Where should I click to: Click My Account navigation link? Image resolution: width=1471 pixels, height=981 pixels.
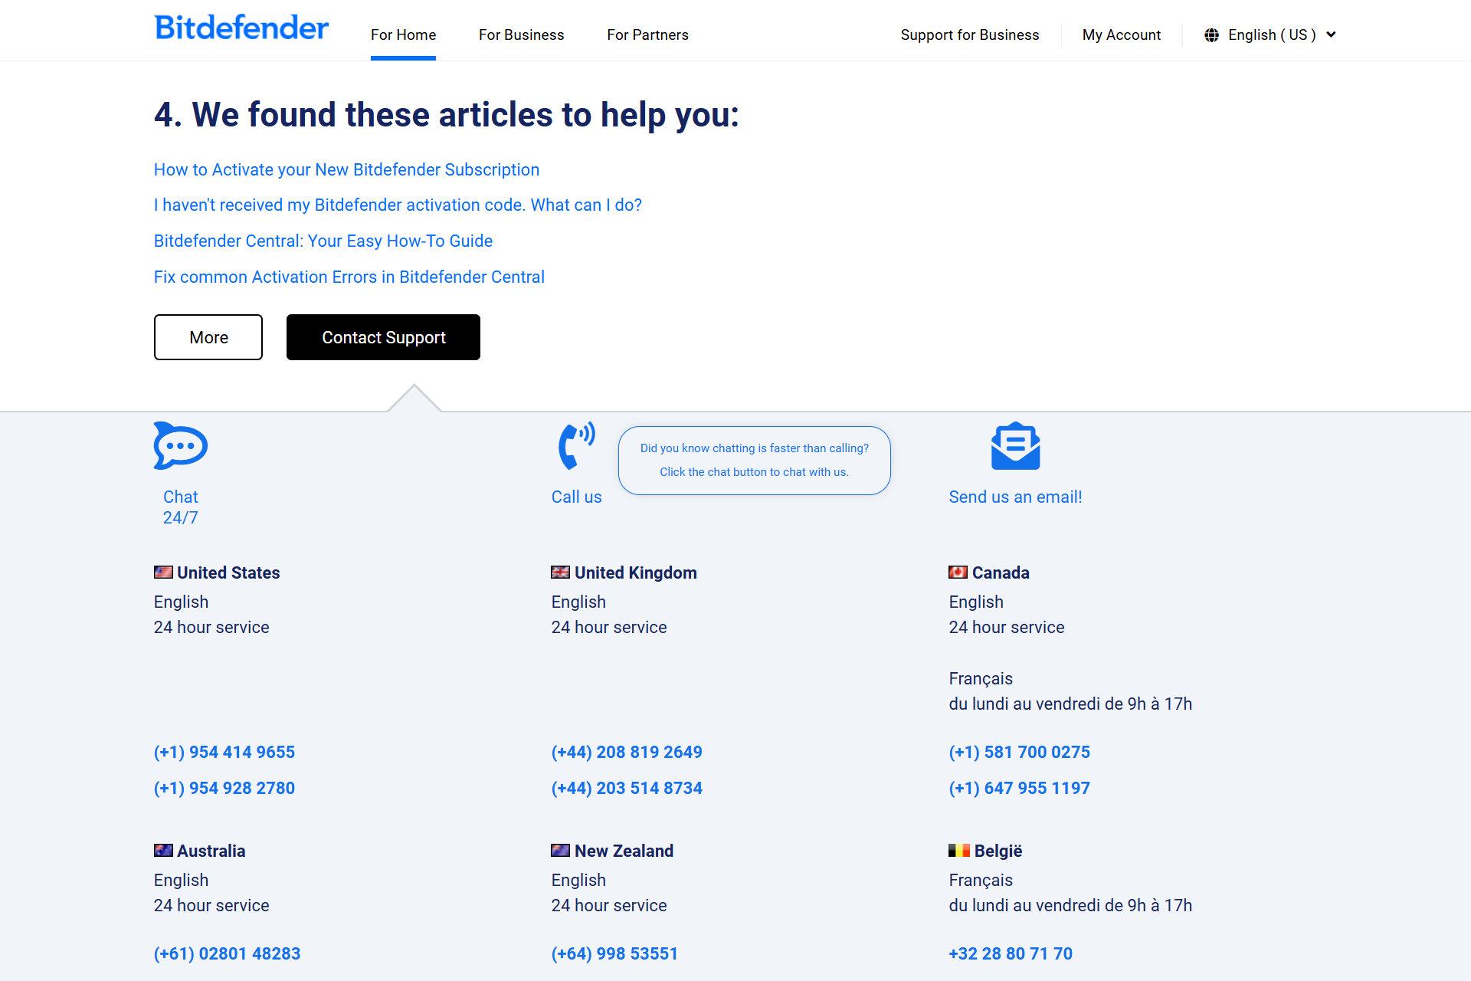1121,35
